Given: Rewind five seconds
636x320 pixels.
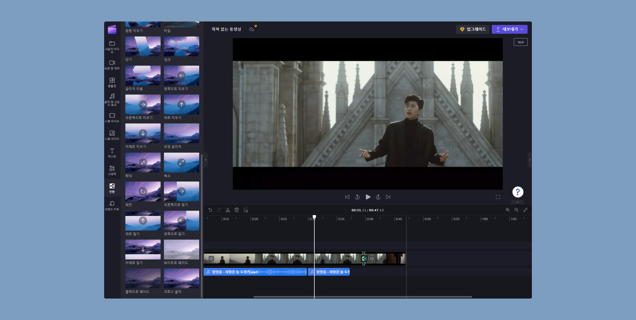Looking at the screenshot, I should (x=357, y=197).
